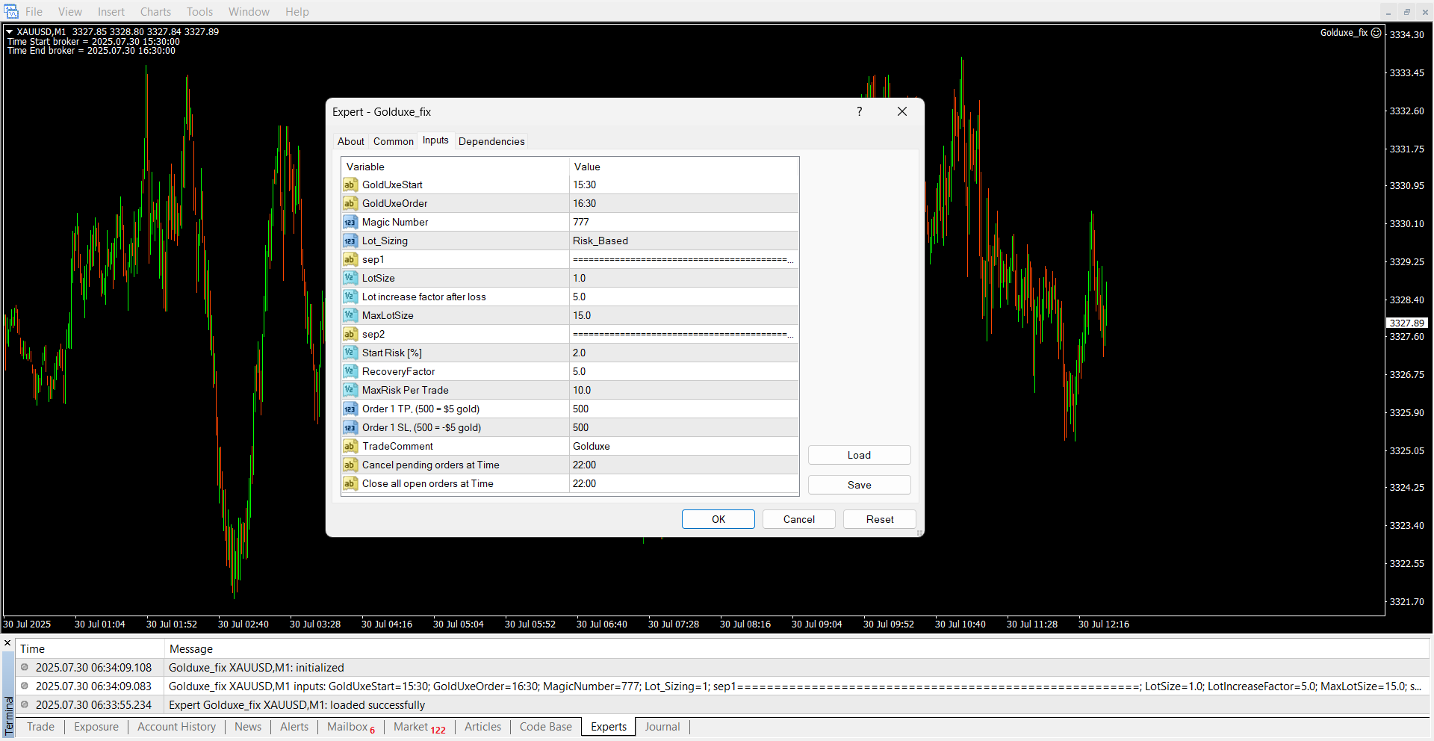Open the Charts menu
Screen dimensions: 1434x741
point(155,11)
